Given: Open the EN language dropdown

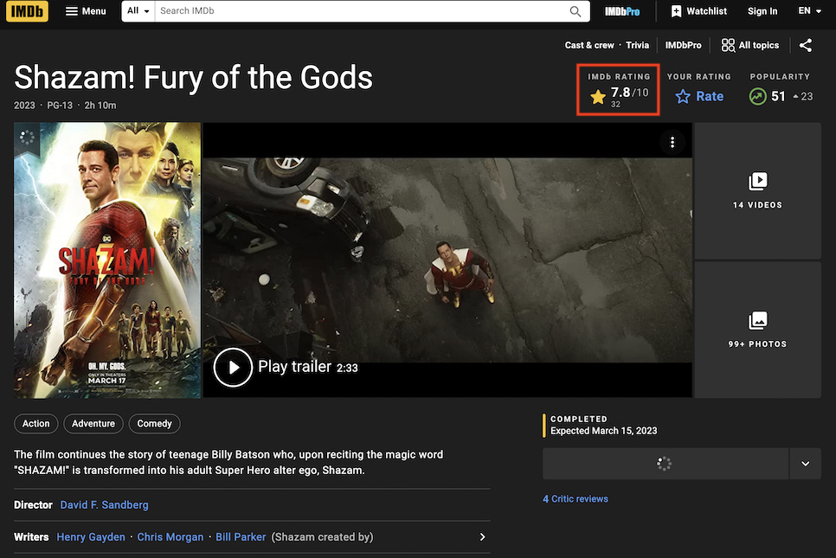Looking at the screenshot, I should tap(809, 11).
